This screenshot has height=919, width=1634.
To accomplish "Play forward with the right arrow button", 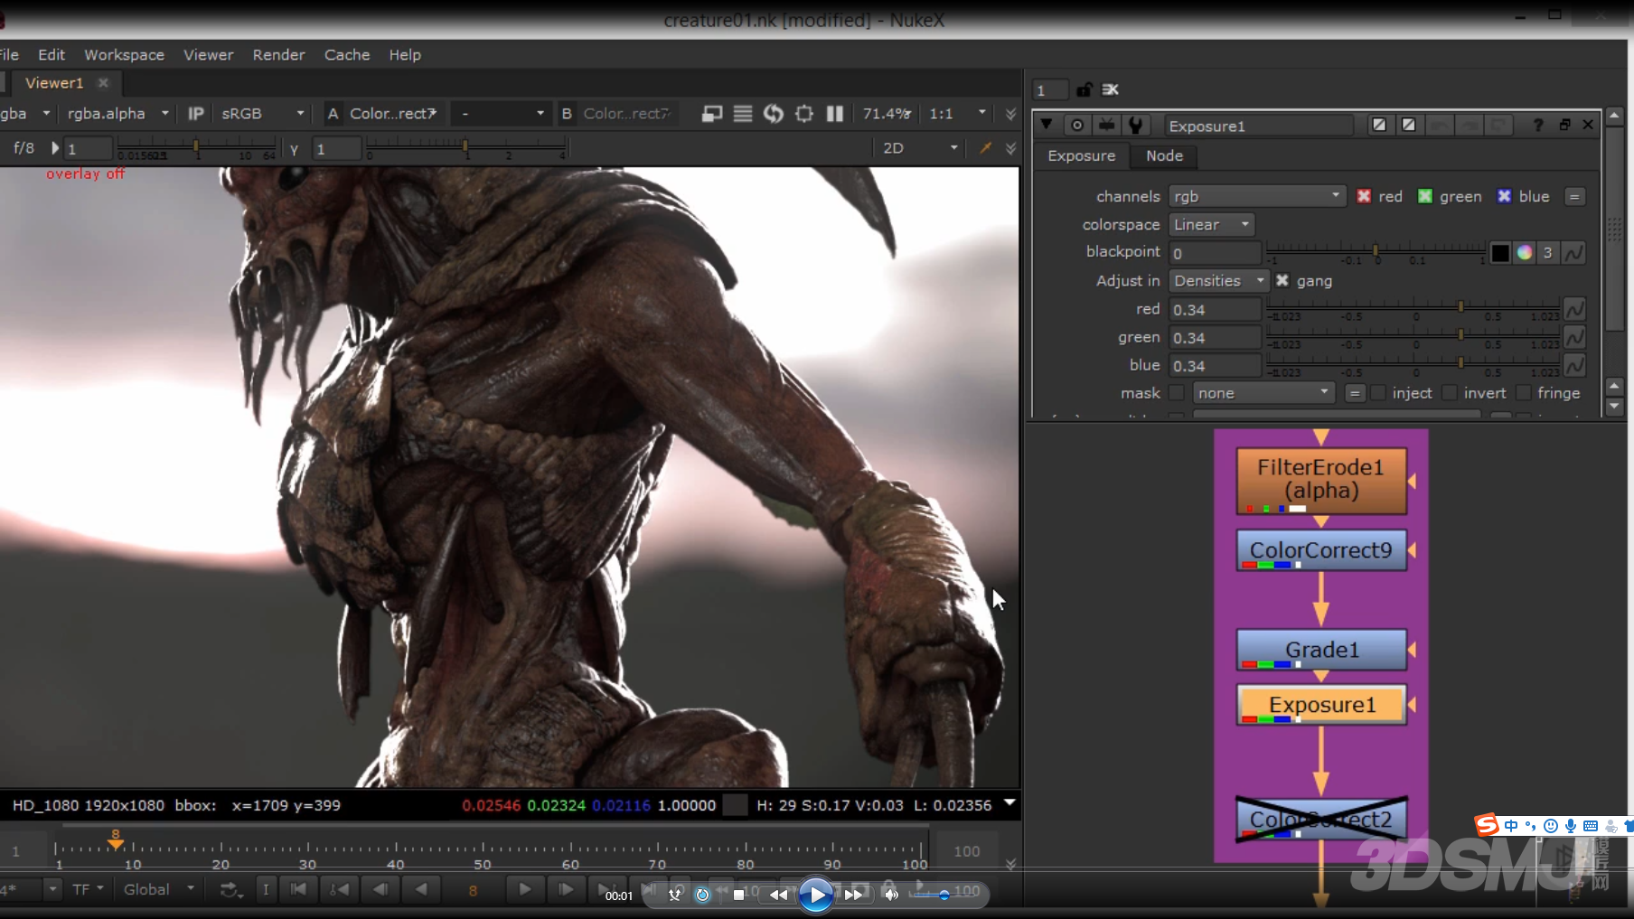I will point(524,889).
